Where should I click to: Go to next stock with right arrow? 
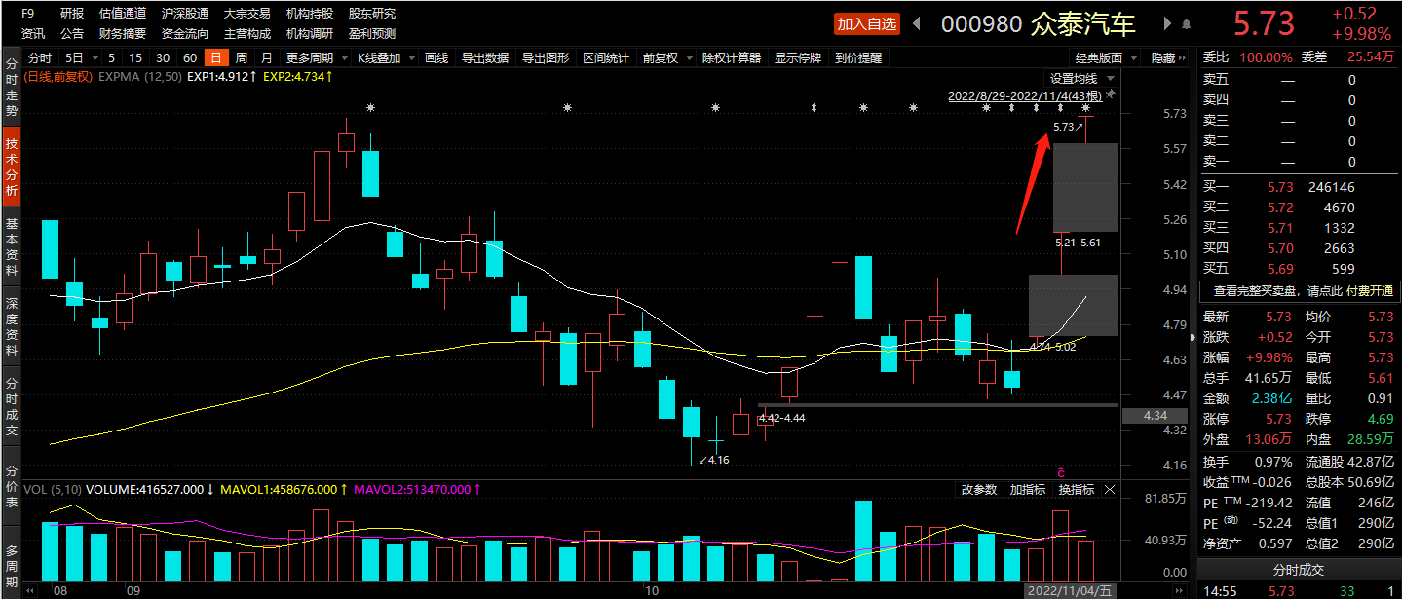[1167, 24]
